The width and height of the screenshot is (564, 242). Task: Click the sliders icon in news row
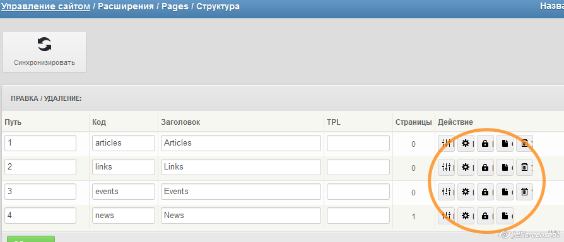(x=447, y=216)
